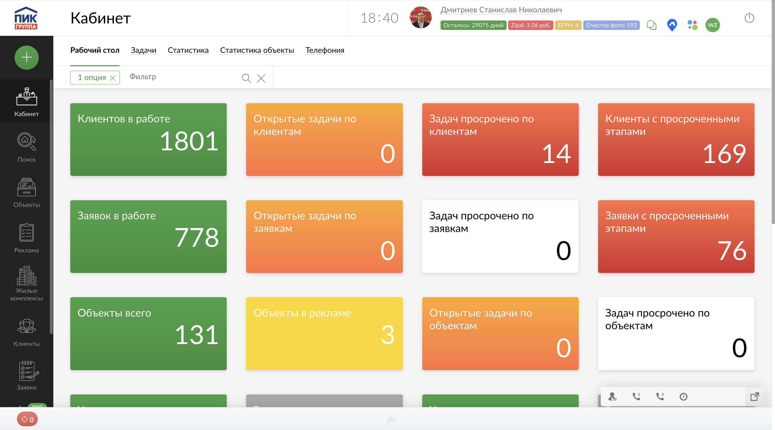This screenshot has width=775, height=430.
Task: Open the colorful dots apps icon
Action: tap(692, 25)
